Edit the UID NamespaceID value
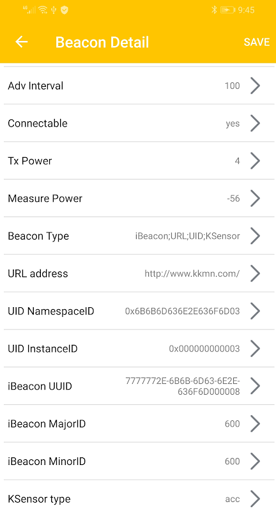This screenshot has height=511, width=276. 183,311
